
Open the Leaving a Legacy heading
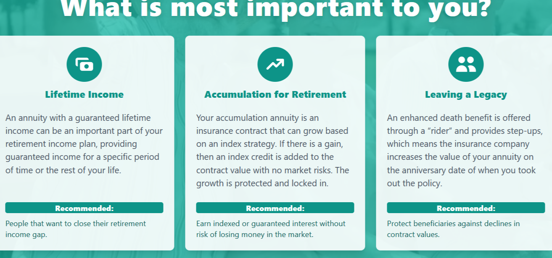466,94
